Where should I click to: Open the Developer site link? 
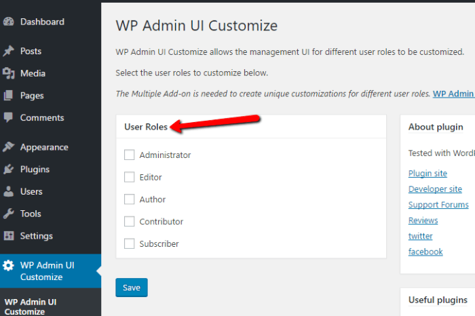pos(435,189)
